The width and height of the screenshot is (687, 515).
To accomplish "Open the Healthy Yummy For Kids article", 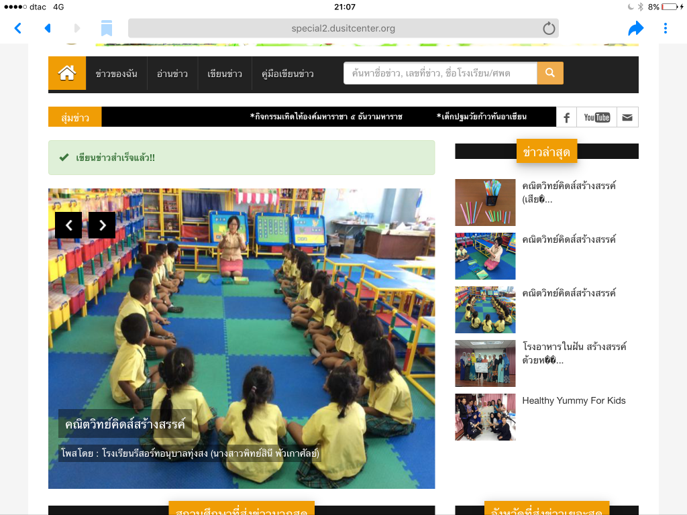I will coord(573,400).
